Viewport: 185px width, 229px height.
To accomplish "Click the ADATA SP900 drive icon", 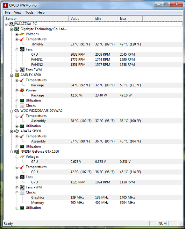I will coord(17,131).
